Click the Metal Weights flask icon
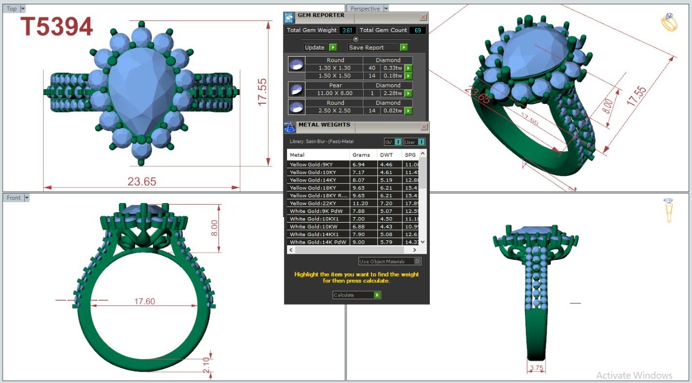This screenshot has height=383, width=692. pyautogui.click(x=289, y=127)
